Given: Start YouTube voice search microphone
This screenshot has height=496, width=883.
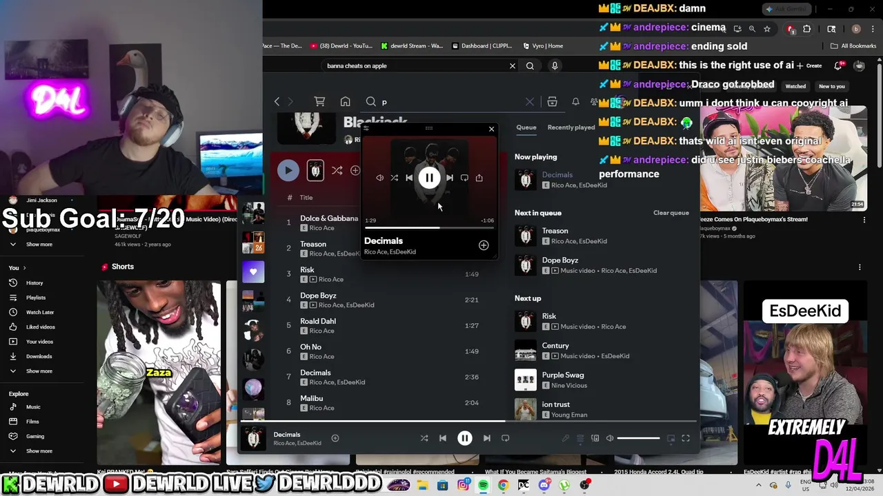Looking at the screenshot, I should 555,66.
